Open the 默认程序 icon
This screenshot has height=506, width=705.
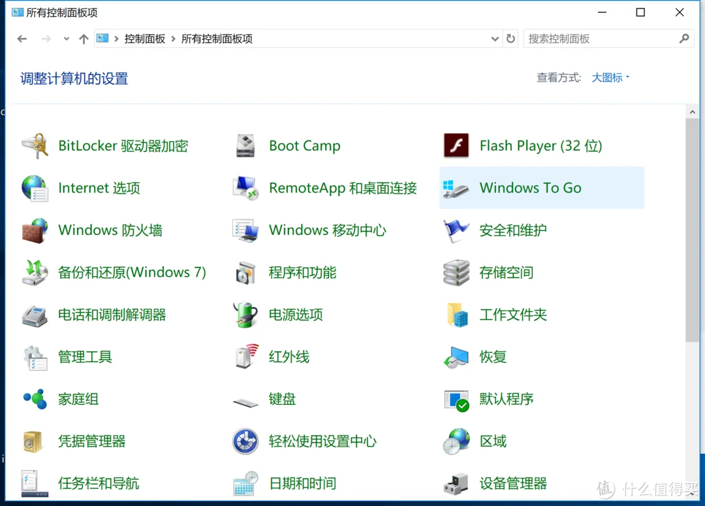pyautogui.click(x=456, y=400)
